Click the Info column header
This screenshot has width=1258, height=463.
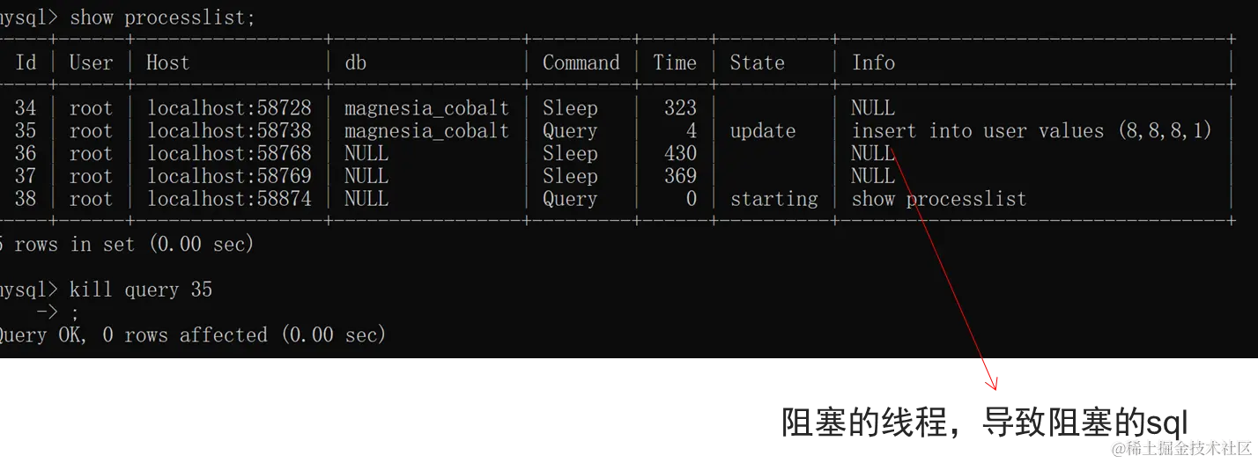[874, 62]
